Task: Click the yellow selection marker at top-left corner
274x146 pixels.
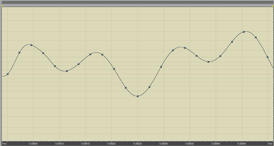Action: tap(2, 6)
